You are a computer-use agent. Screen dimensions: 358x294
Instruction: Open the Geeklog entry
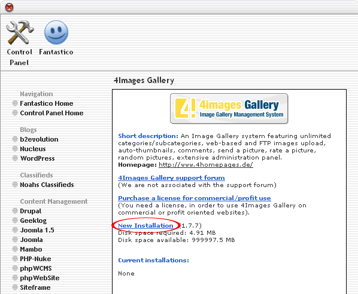click(x=34, y=220)
